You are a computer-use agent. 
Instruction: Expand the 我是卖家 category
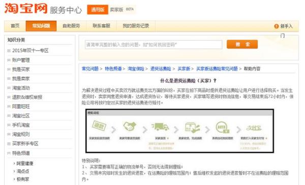(9, 79)
